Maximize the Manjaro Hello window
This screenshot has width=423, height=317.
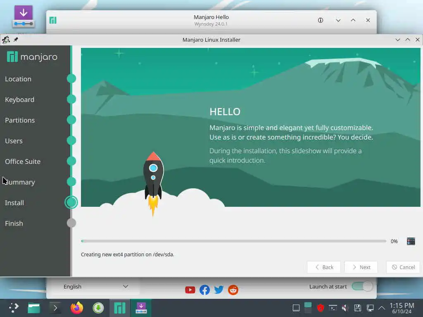coord(353,20)
